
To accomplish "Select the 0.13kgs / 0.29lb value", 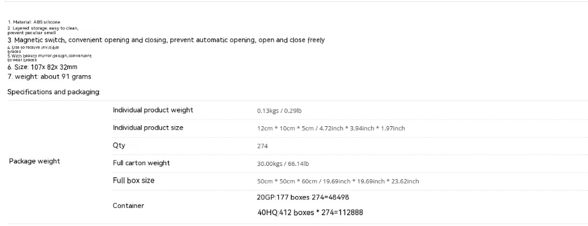I will (280, 111).
